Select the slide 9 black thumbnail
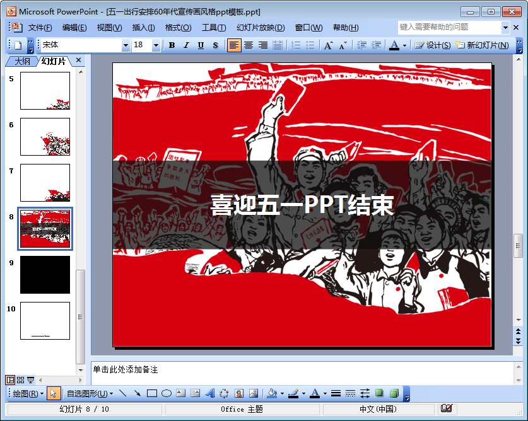The height and width of the screenshot is (421, 528). click(45, 275)
